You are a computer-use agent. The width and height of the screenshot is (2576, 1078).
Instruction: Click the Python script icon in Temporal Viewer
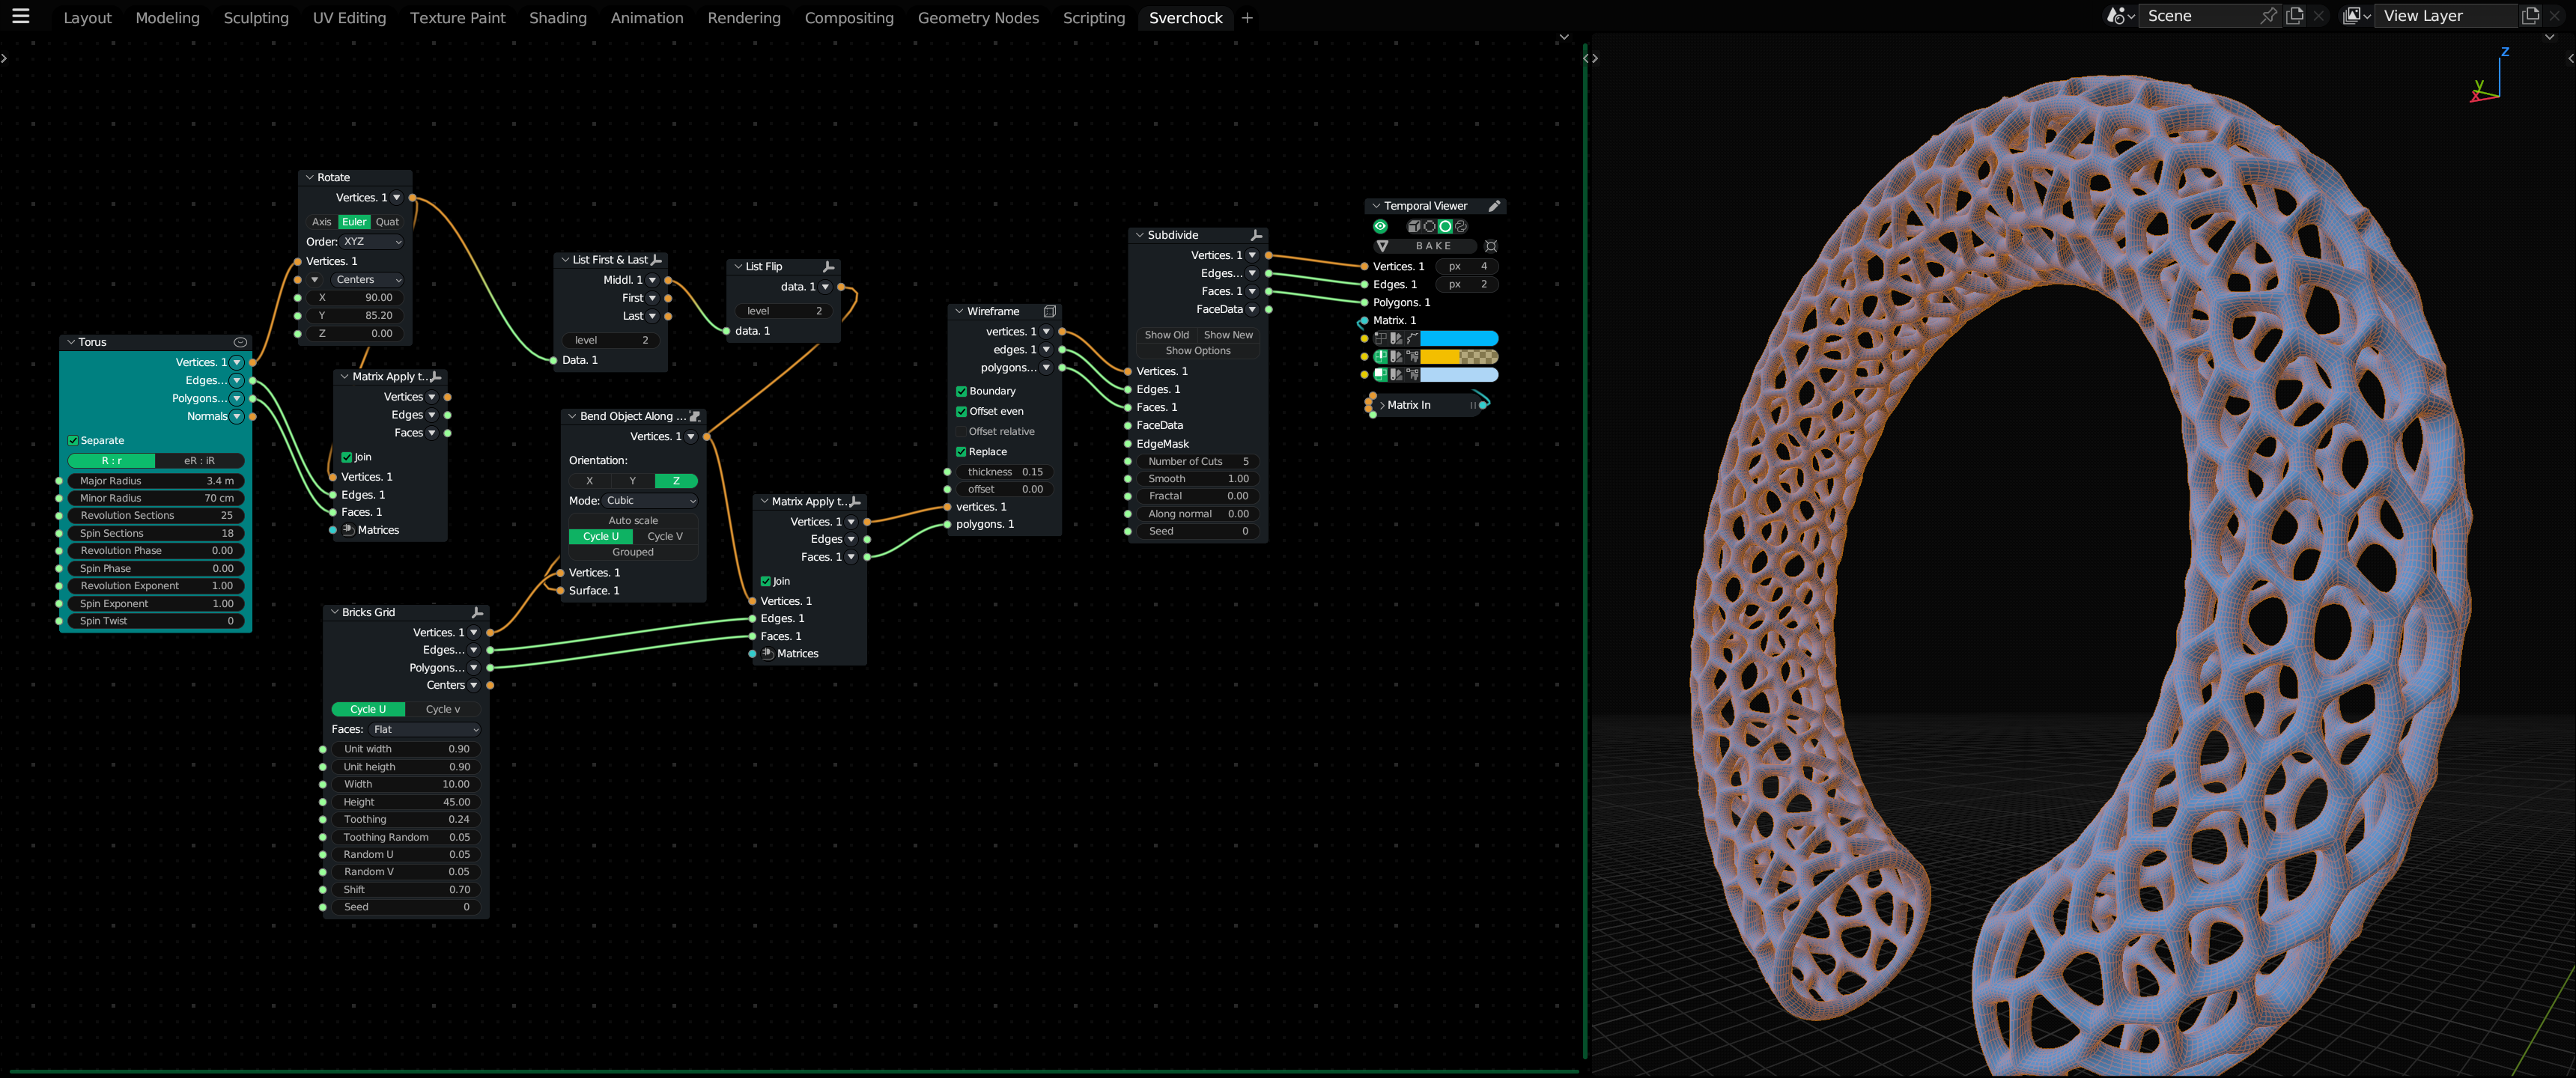pyautogui.click(x=1461, y=226)
